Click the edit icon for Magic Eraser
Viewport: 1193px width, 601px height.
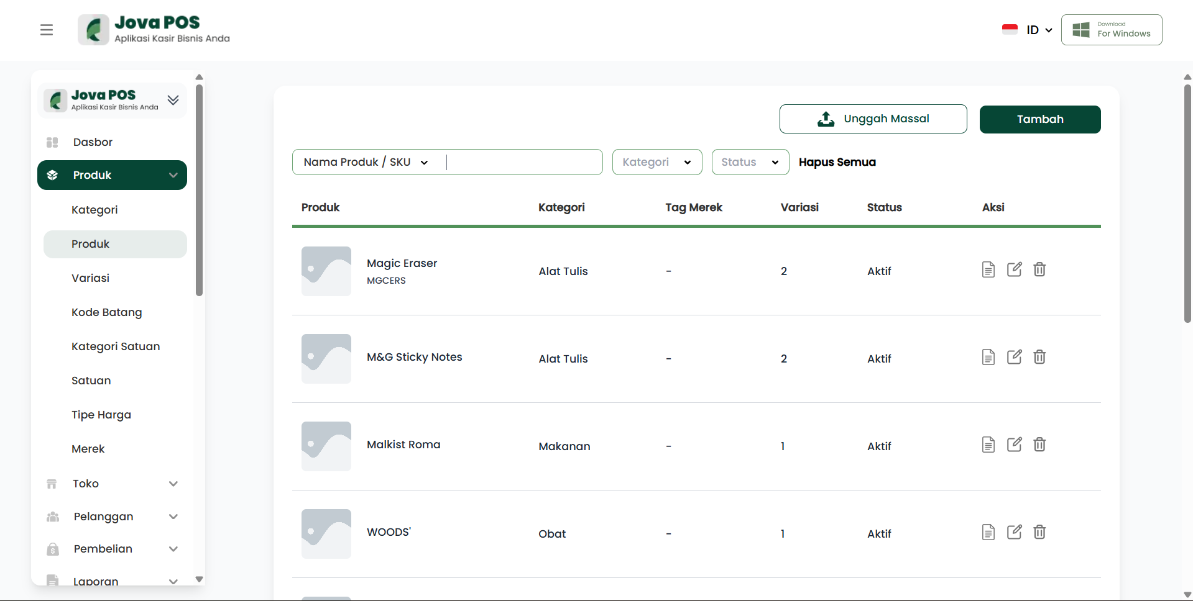(x=1014, y=269)
